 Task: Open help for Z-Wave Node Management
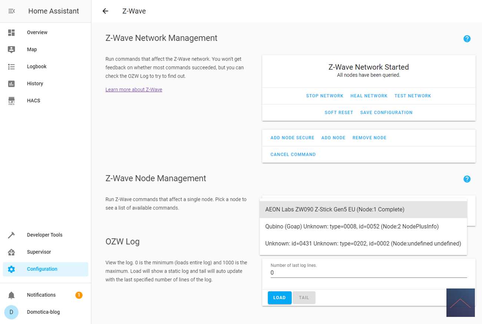point(467,179)
